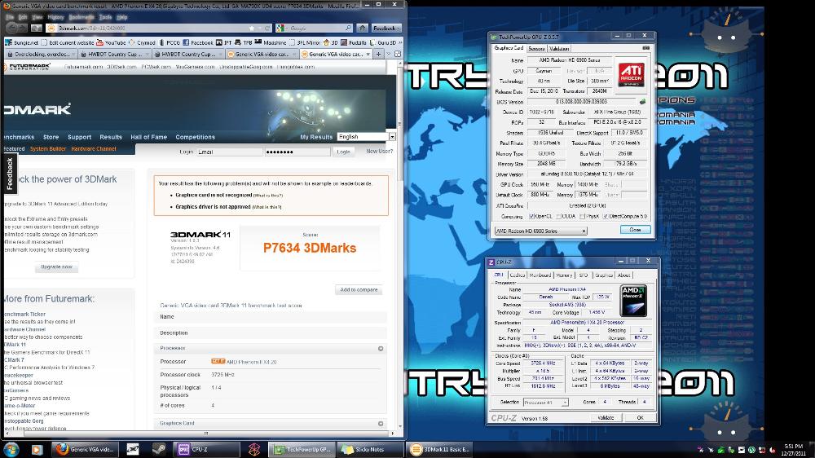Open the Bungie.net bookmark
Viewport: 815px width, 458px height.
coord(22,42)
